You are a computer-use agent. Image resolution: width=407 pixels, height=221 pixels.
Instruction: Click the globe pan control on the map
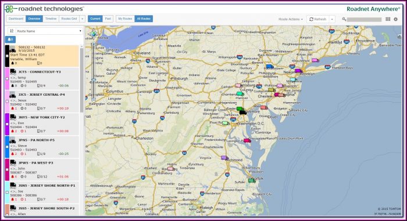[x=94, y=34]
